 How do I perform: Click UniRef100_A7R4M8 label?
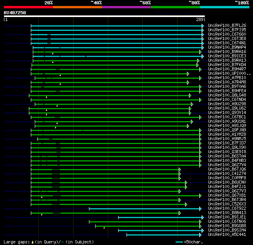click(x=227, y=82)
